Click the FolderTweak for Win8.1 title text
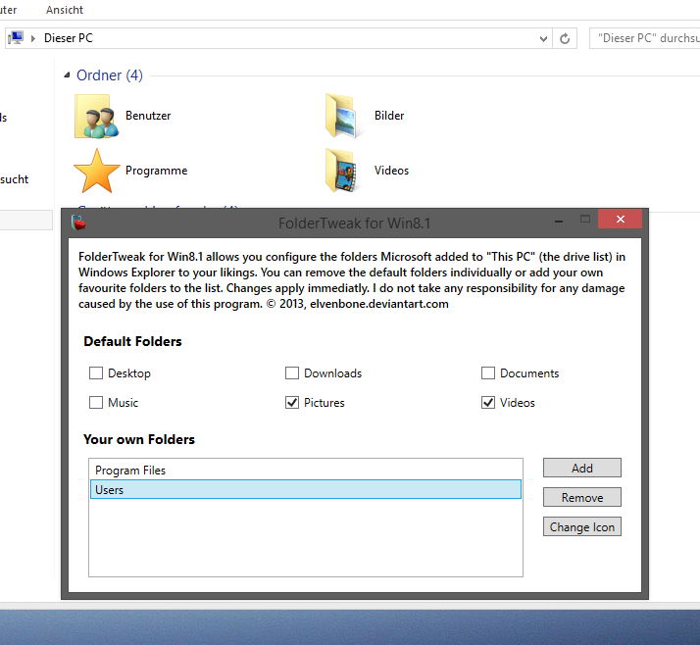The height and width of the screenshot is (645, 700). (355, 223)
